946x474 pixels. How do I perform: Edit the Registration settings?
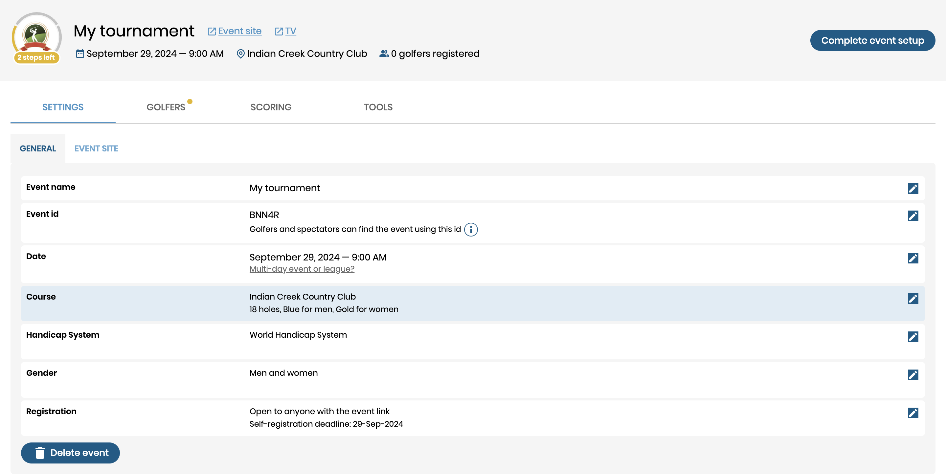click(912, 413)
